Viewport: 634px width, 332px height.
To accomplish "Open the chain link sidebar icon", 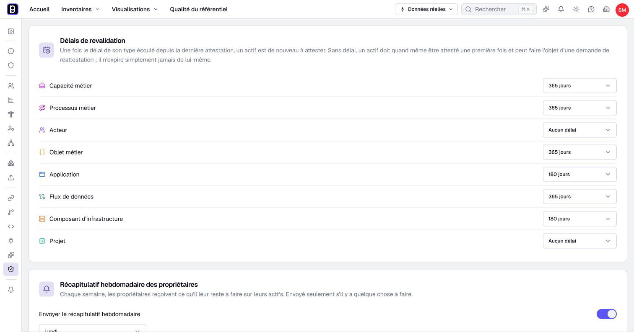I will point(11,198).
